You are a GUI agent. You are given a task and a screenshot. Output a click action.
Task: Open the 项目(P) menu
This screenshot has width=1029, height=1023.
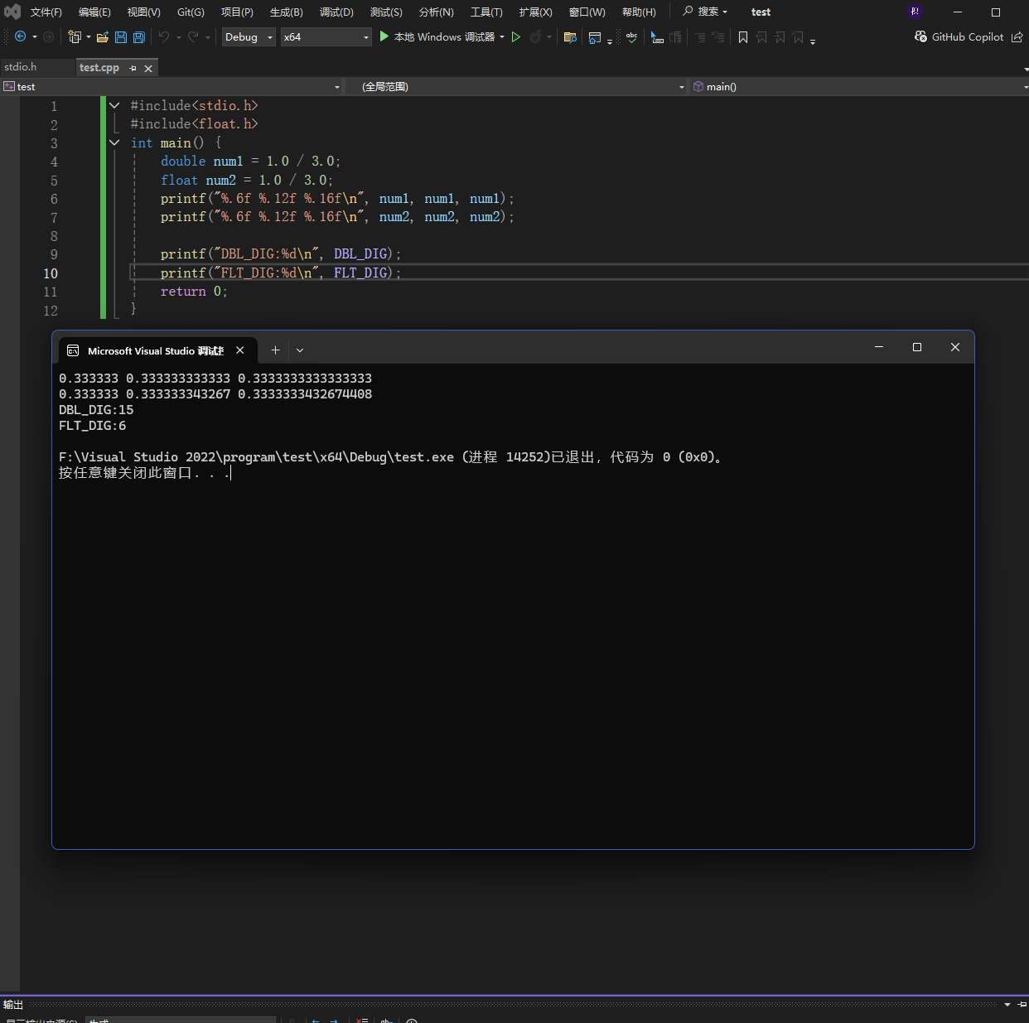(237, 12)
